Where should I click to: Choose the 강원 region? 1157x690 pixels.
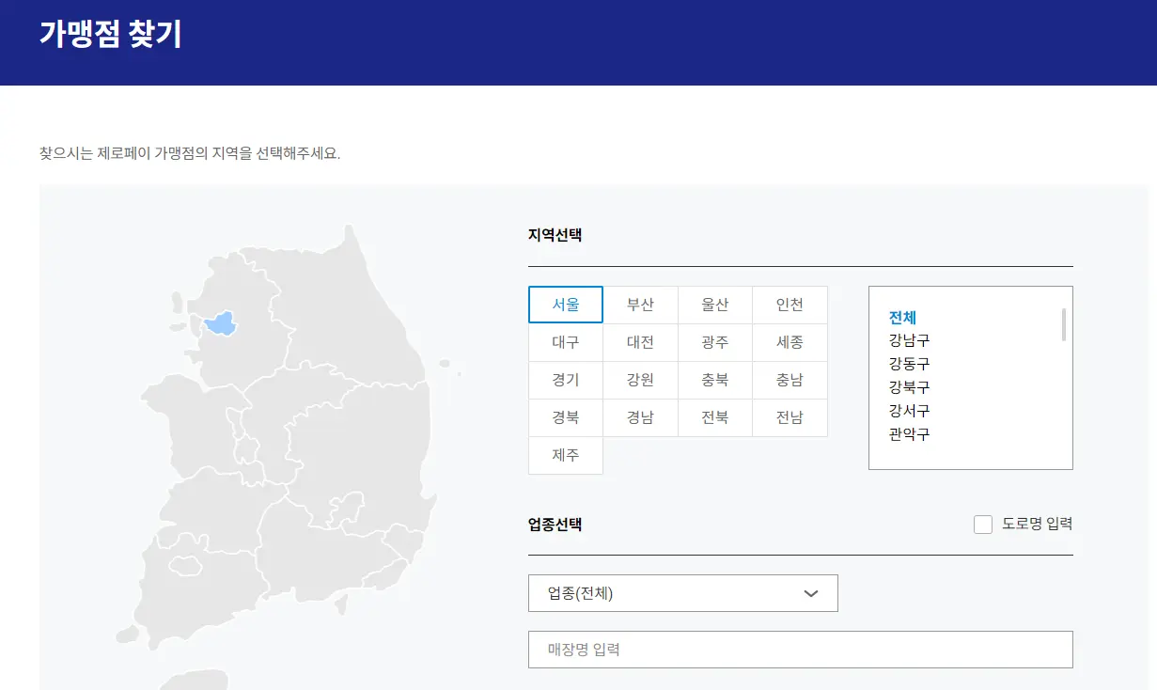click(x=640, y=380)
